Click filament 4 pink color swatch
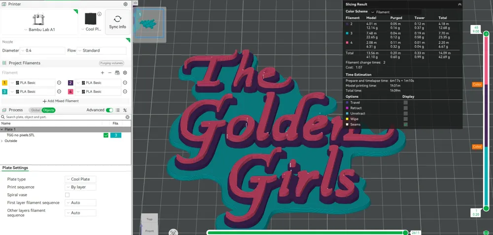493x235 pixels. click(70, 91)
